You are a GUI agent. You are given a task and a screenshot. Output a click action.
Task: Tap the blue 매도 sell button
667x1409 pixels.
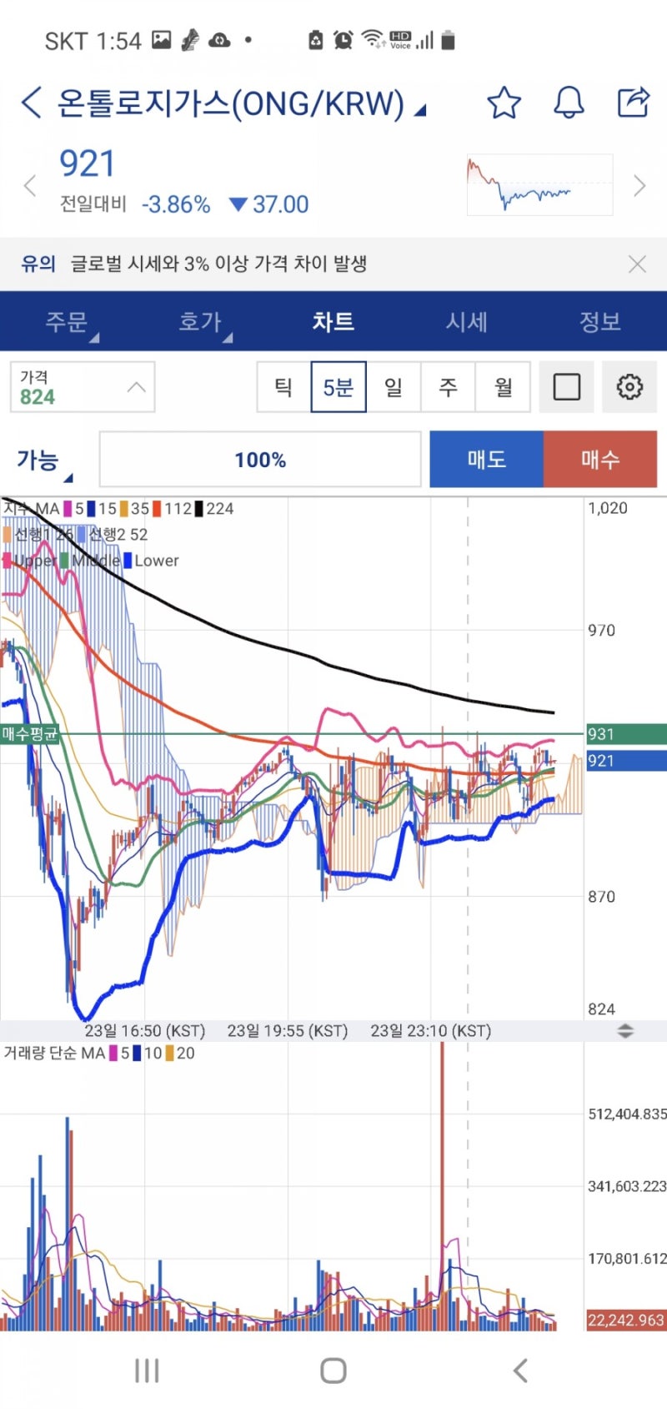point(487,459)
